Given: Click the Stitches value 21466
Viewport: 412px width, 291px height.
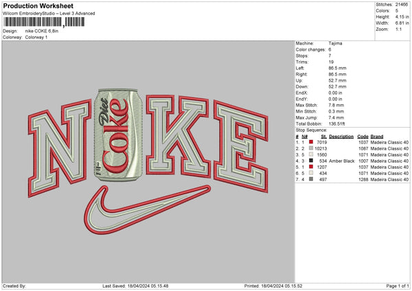Looking at the screenshot, I should (402, 5).
